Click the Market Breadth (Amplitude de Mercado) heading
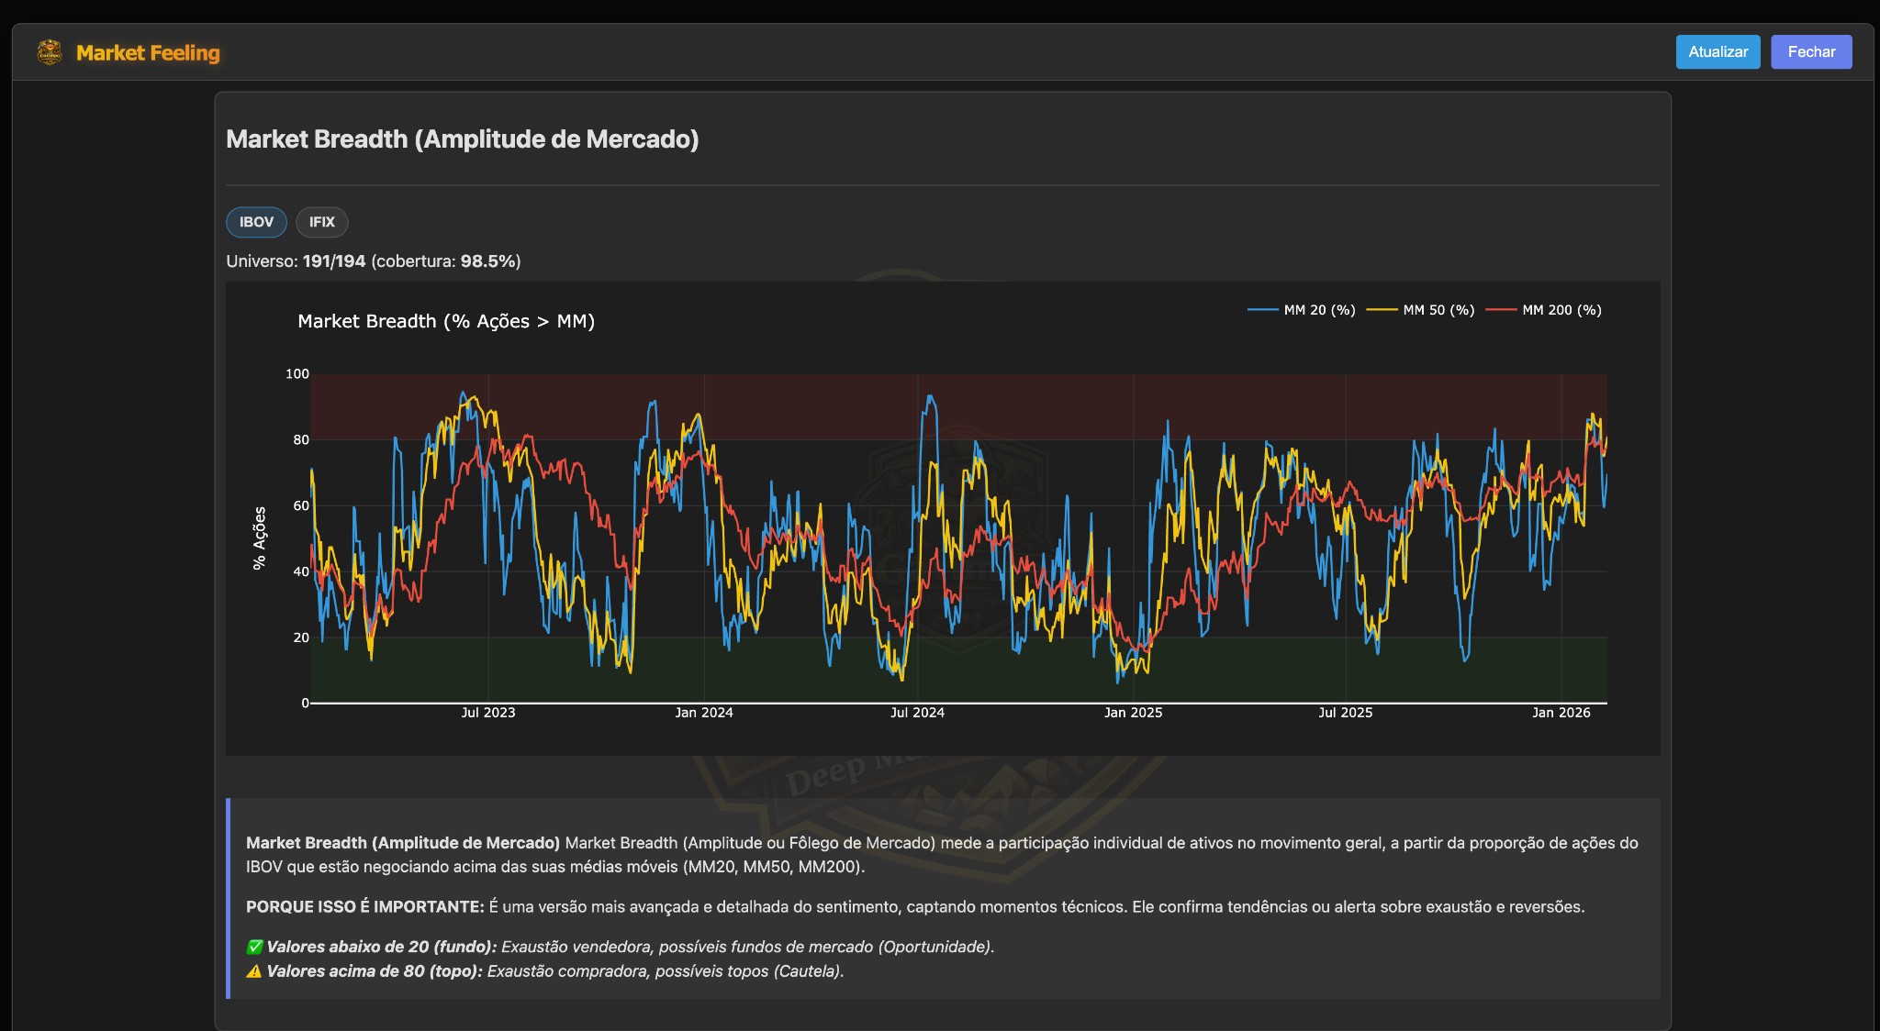Screen dimensions: 1880x1031 pos(463,139)
